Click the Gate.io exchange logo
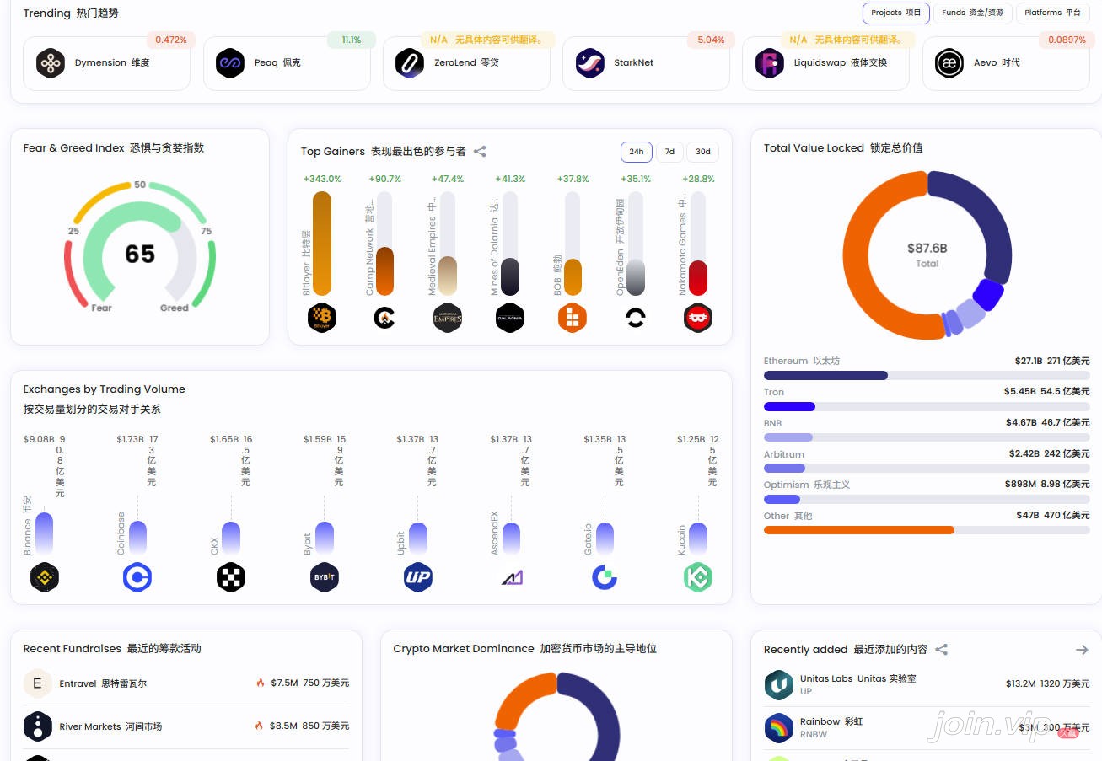The width and height of the screenshot is (1102, 761). (605, 577)
